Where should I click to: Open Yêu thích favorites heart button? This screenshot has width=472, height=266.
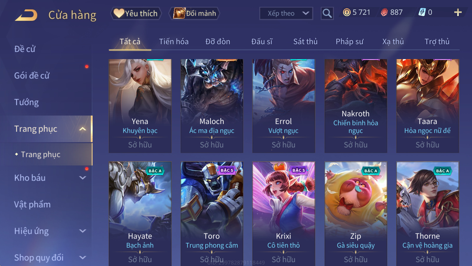pos(136,13)
